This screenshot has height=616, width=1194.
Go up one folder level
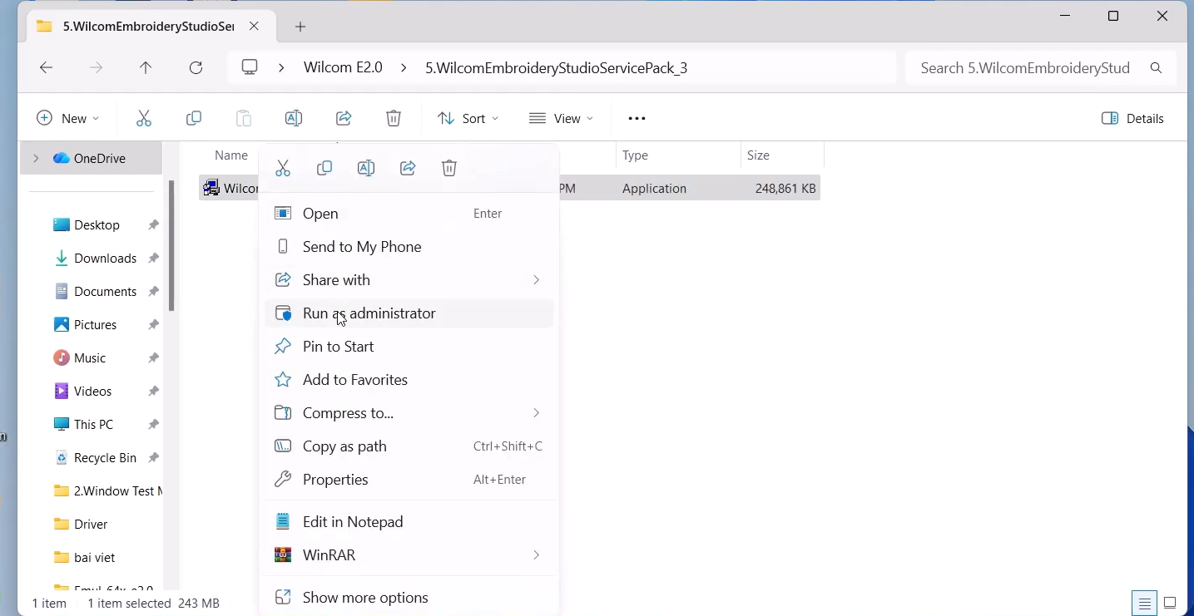[146, 68]
